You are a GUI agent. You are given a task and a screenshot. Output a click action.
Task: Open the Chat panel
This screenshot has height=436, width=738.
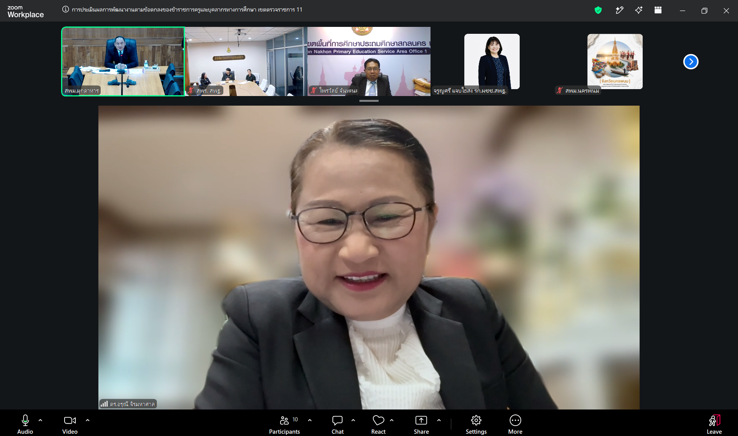tap(337, 424)
